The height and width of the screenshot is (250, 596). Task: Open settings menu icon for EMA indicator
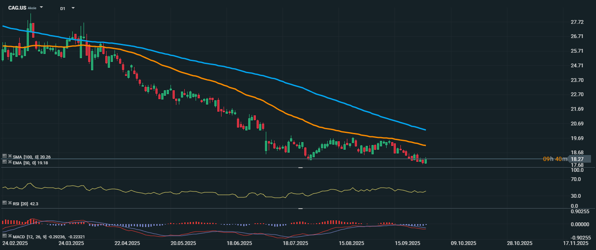click(4, 161)
